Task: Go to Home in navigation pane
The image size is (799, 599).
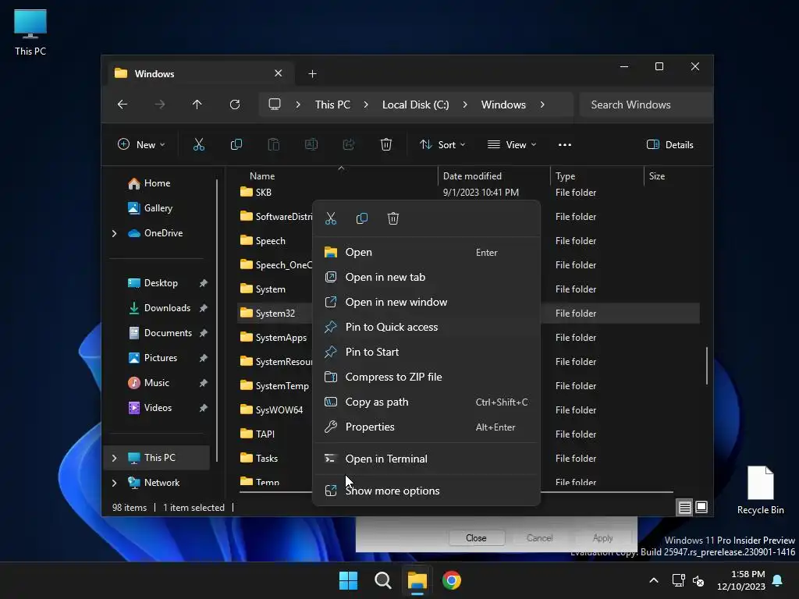Action: pos(157,183)
